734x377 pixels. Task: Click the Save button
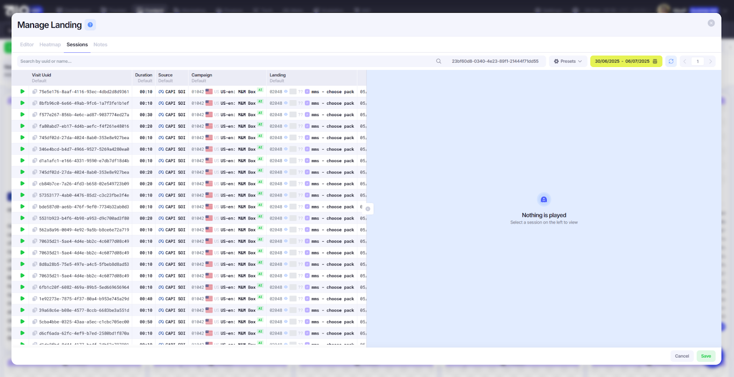(706, 356)
